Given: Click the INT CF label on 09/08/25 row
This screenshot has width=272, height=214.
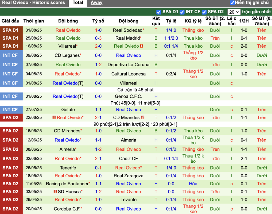Looking at the screenshot, I should coord(10,55).
